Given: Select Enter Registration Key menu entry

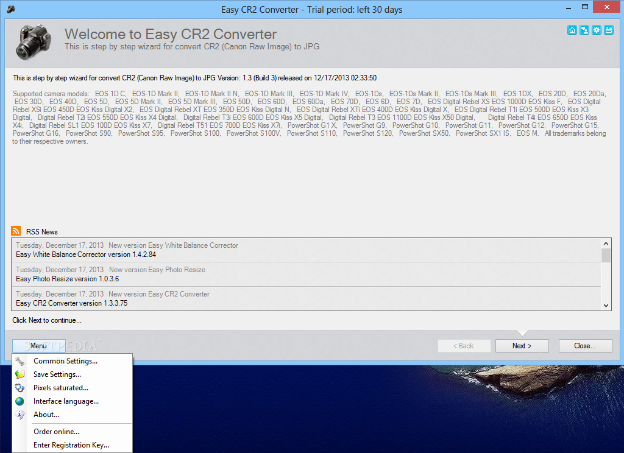Looking at the screenshot, I should point(72,445).
